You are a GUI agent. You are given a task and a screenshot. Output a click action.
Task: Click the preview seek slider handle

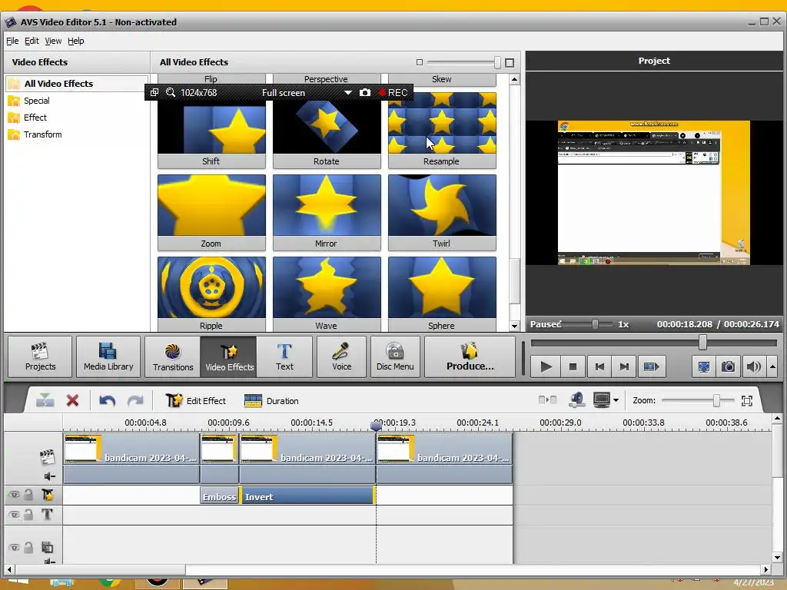coord(702,343)
